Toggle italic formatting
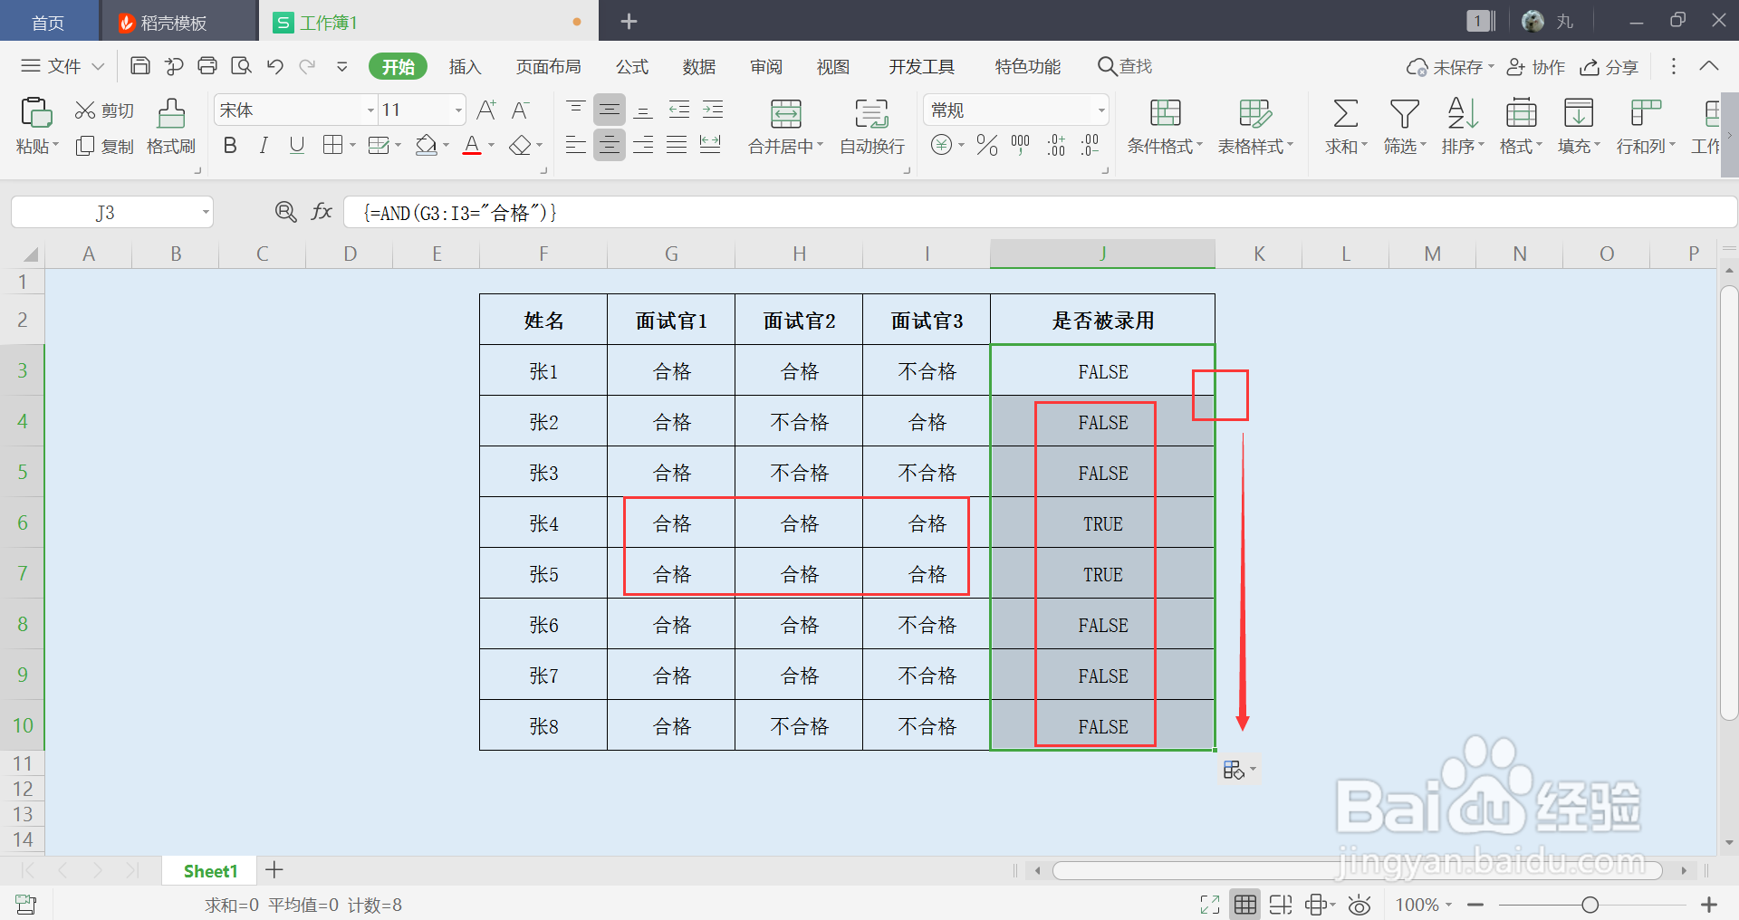Image resolution: width=1739 pixels, height=920 pixels. (x=263, y=145)
